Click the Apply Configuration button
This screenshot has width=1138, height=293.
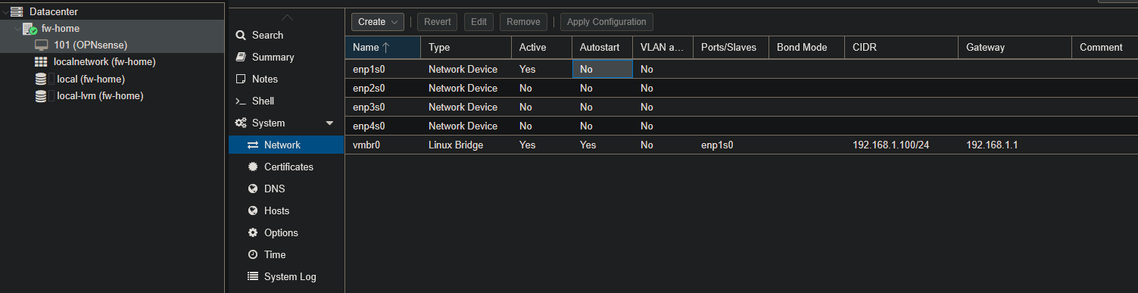[606, 22]
